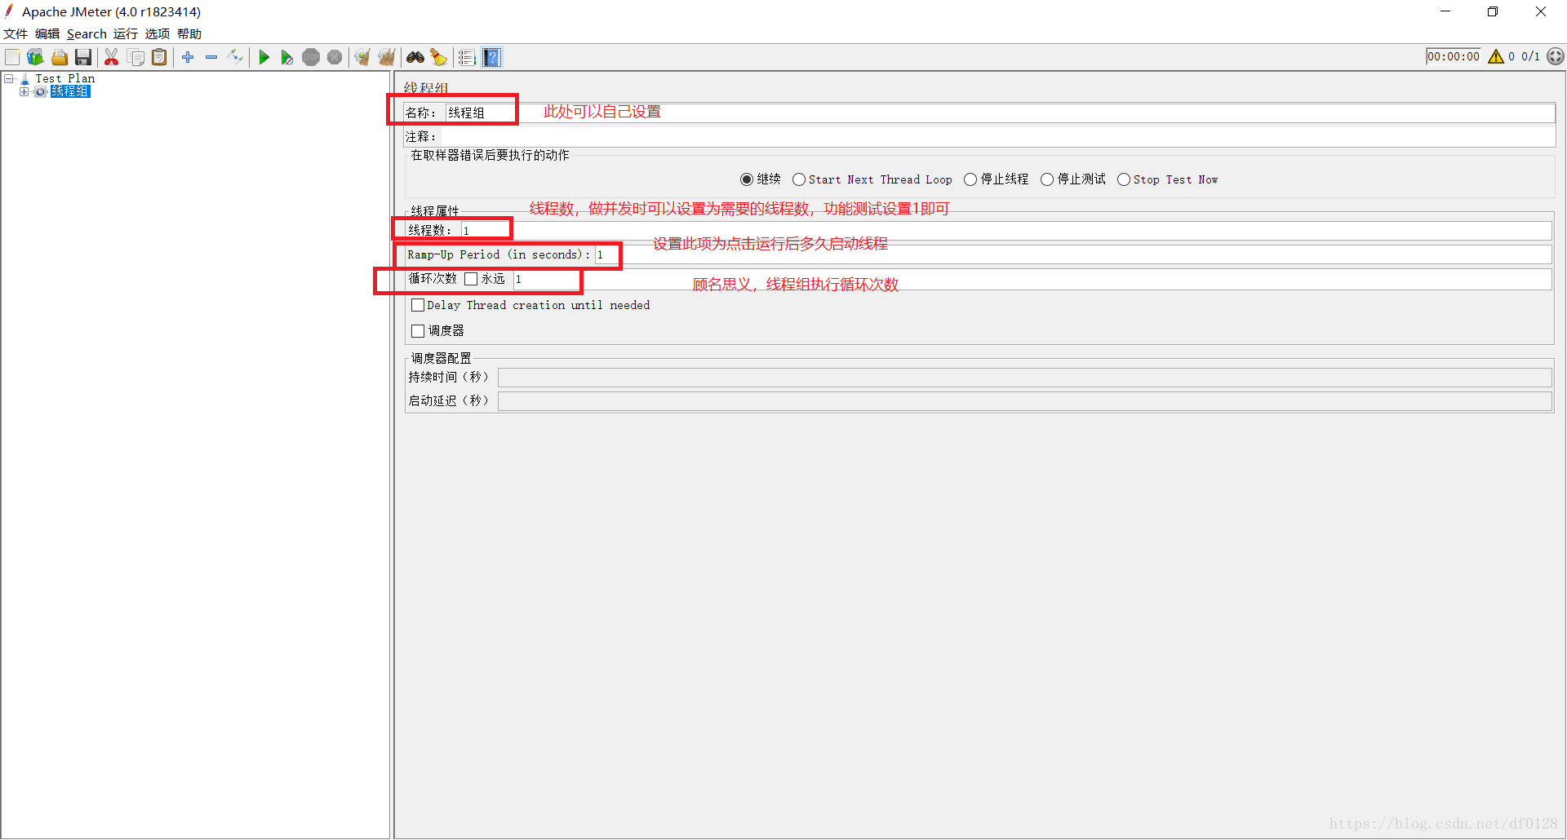Open the Function Helper list icon

[467, 57]
